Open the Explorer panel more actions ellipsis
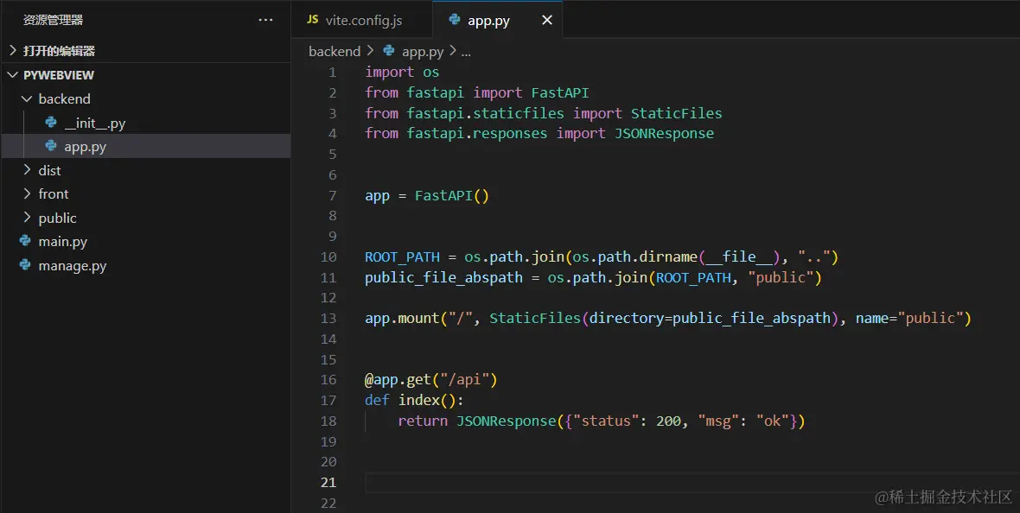This screenshot has height=513, width=1020. [265, 20]
